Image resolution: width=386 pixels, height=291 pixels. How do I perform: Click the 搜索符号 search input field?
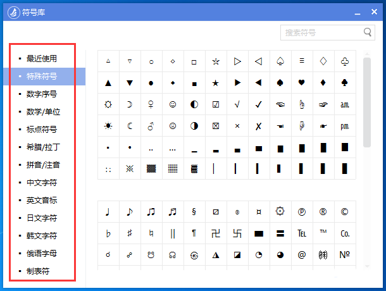(320, 32)
